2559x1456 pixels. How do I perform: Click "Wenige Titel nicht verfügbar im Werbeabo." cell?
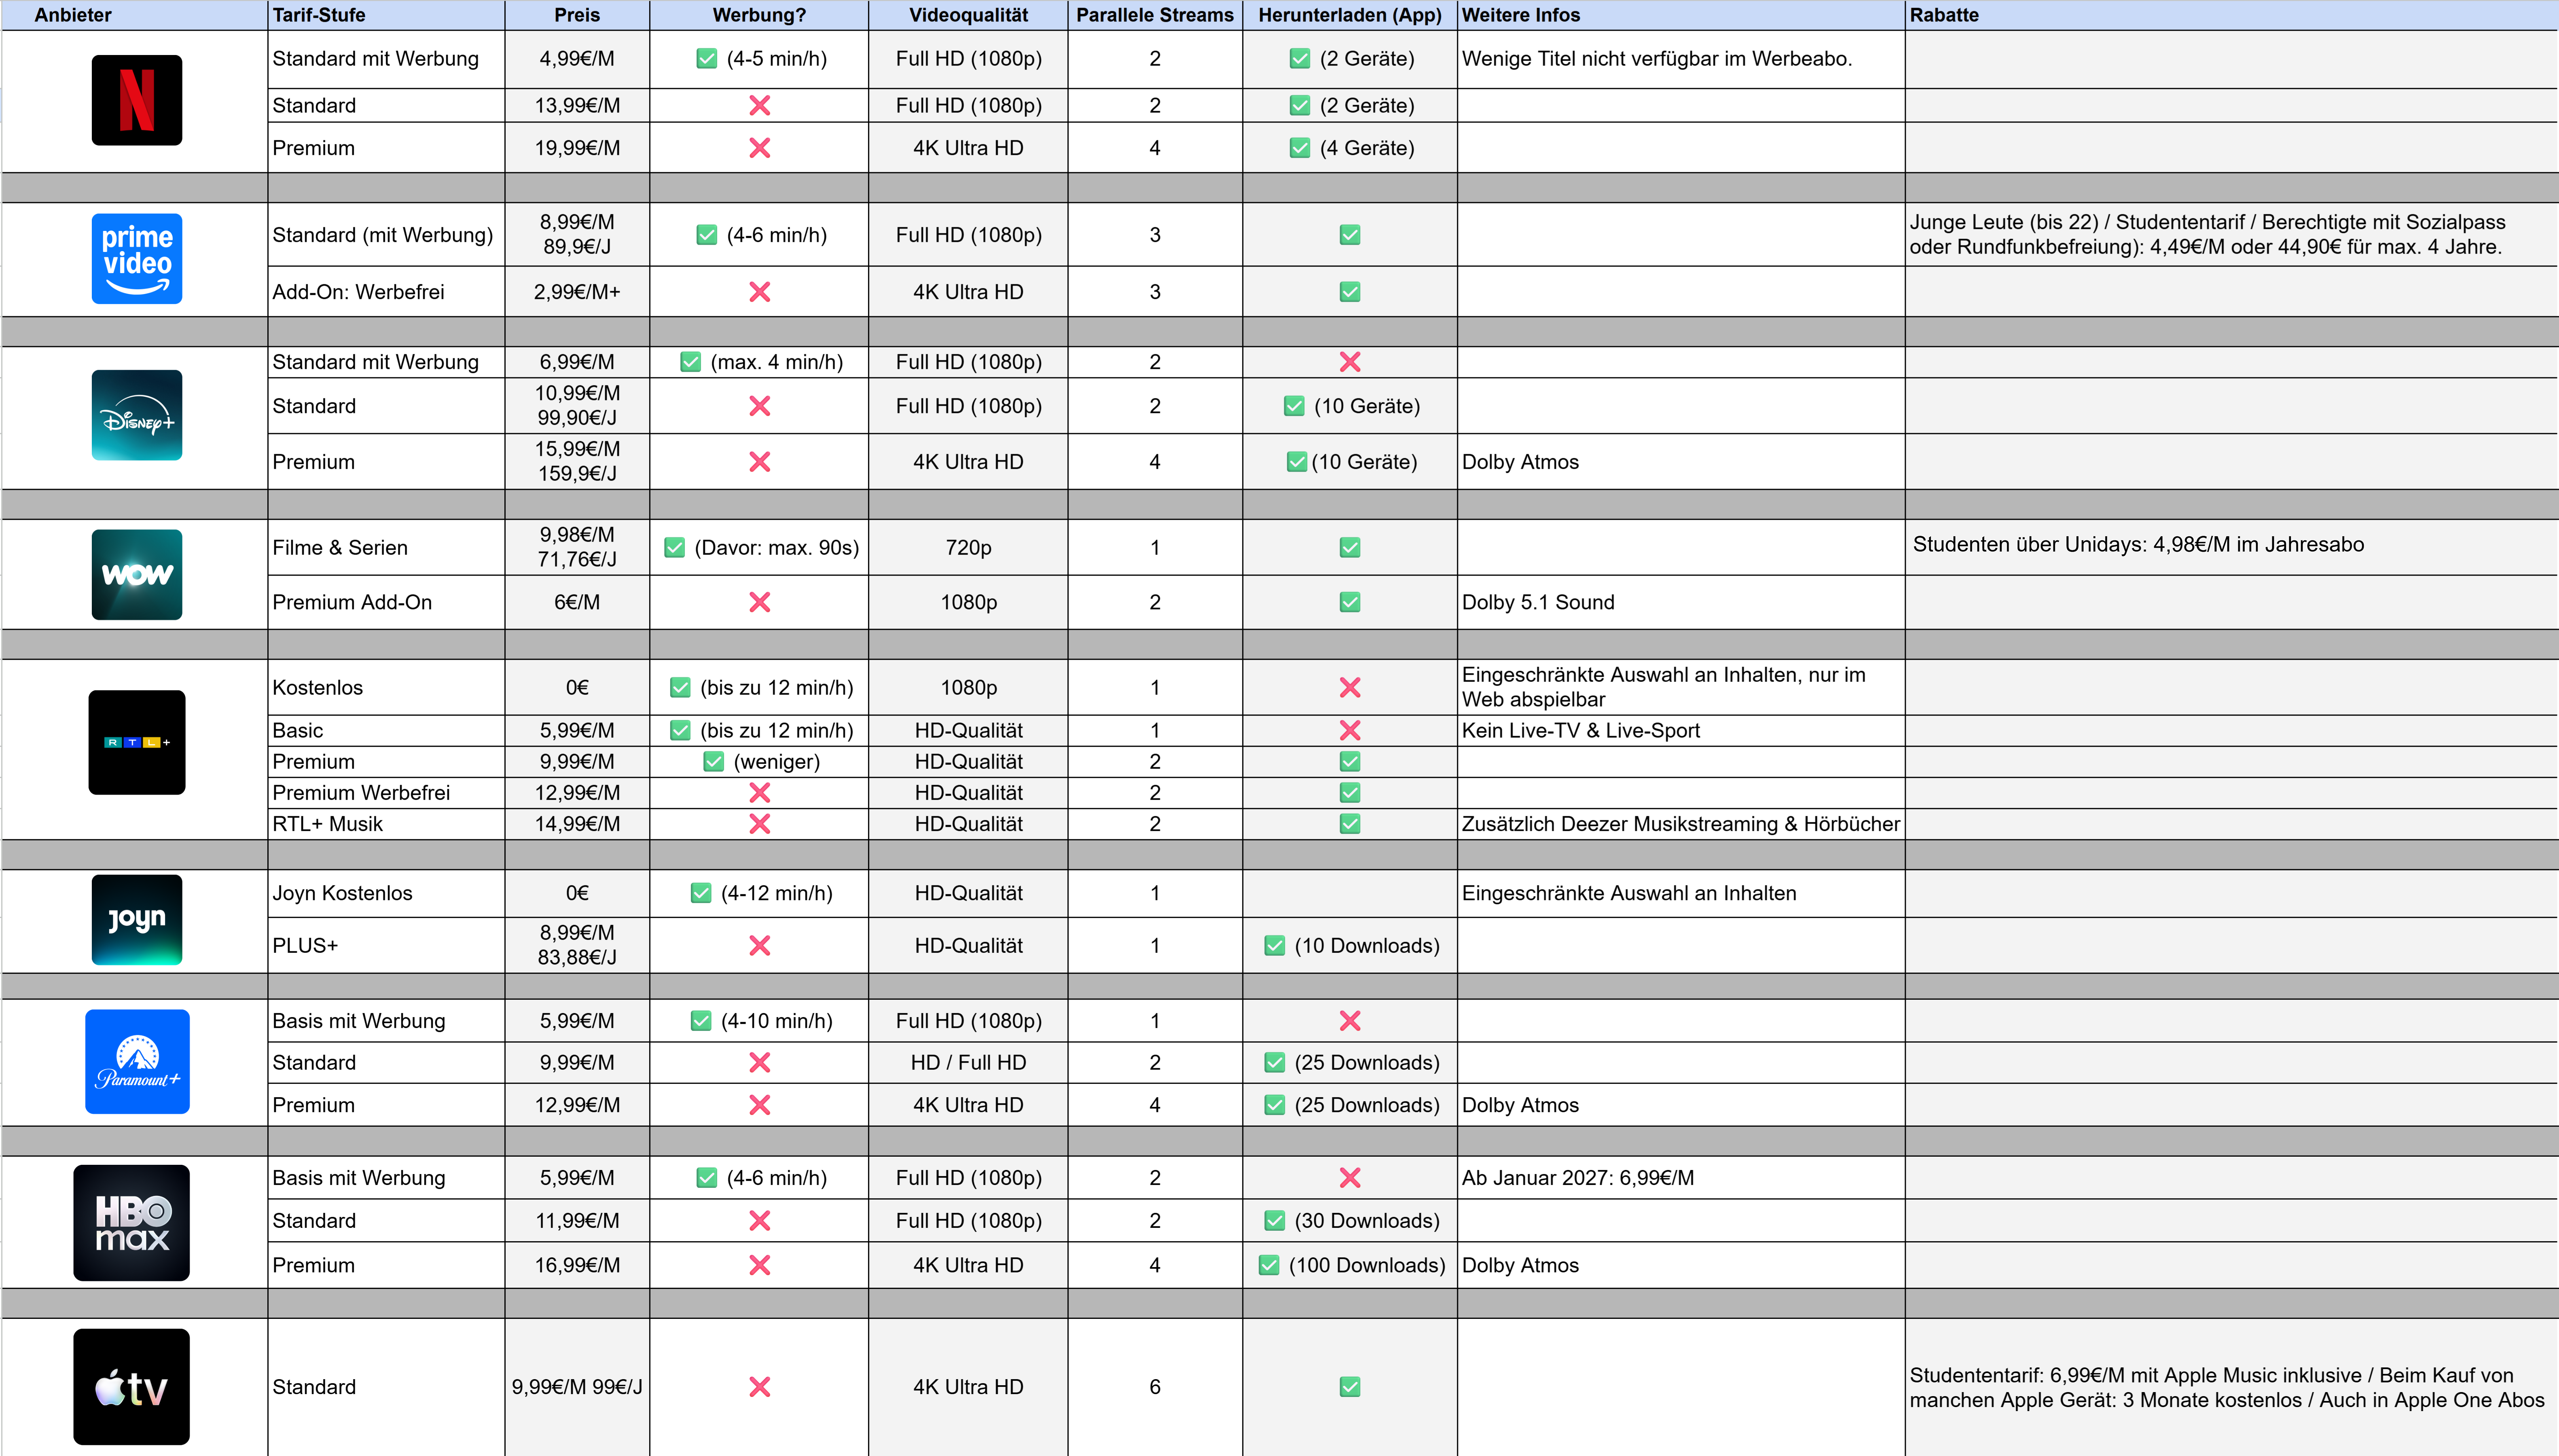pyautogui.click(x=1681, y=59)
